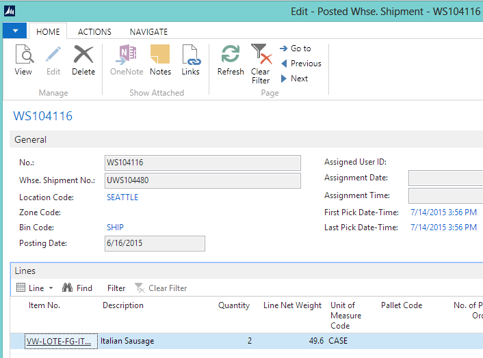Open the Notes attachment icon
The height and width of the screenshot is (358, 483).
pos(160,55)
